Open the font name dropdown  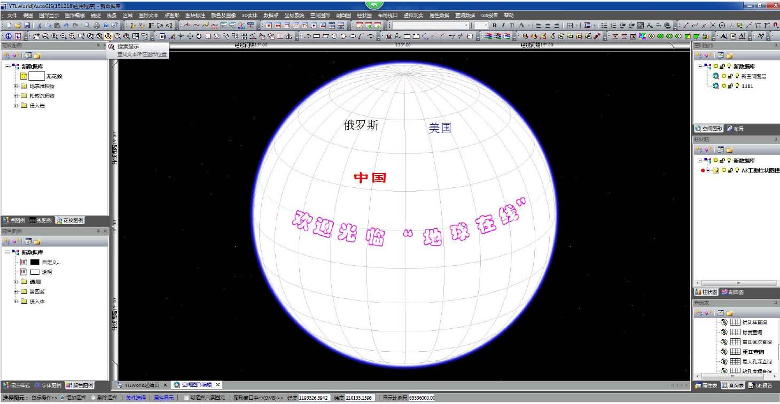point(466,25)
